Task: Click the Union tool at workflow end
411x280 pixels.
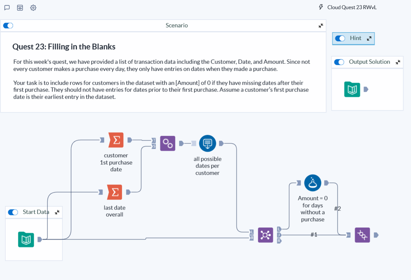Action: point(362,235)
